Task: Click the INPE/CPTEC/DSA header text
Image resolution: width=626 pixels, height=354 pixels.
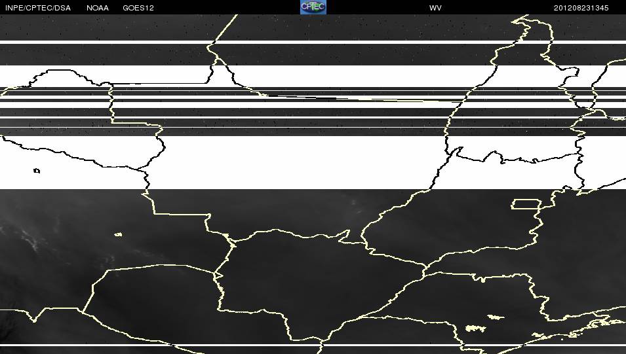Action: pyautogui.click(x=38, y=8)
